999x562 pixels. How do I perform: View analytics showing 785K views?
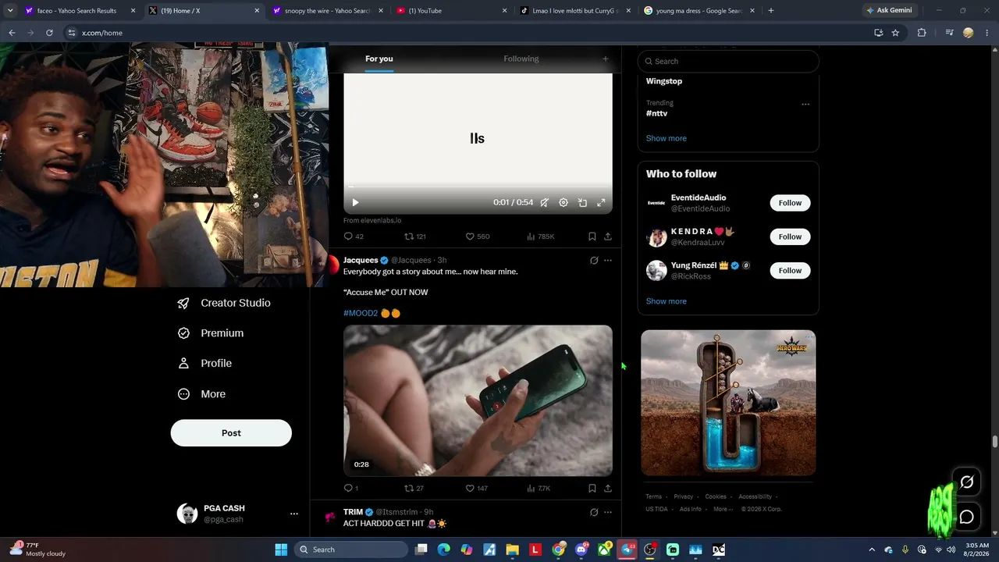pyautogui.click(x=540, y=237)
